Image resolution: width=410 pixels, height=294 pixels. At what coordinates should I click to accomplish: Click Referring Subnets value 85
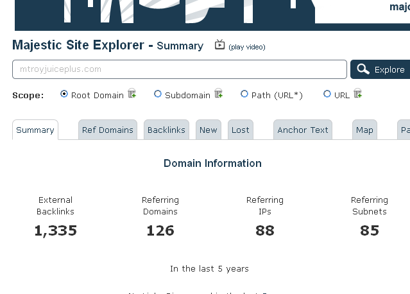pos(370,230)
